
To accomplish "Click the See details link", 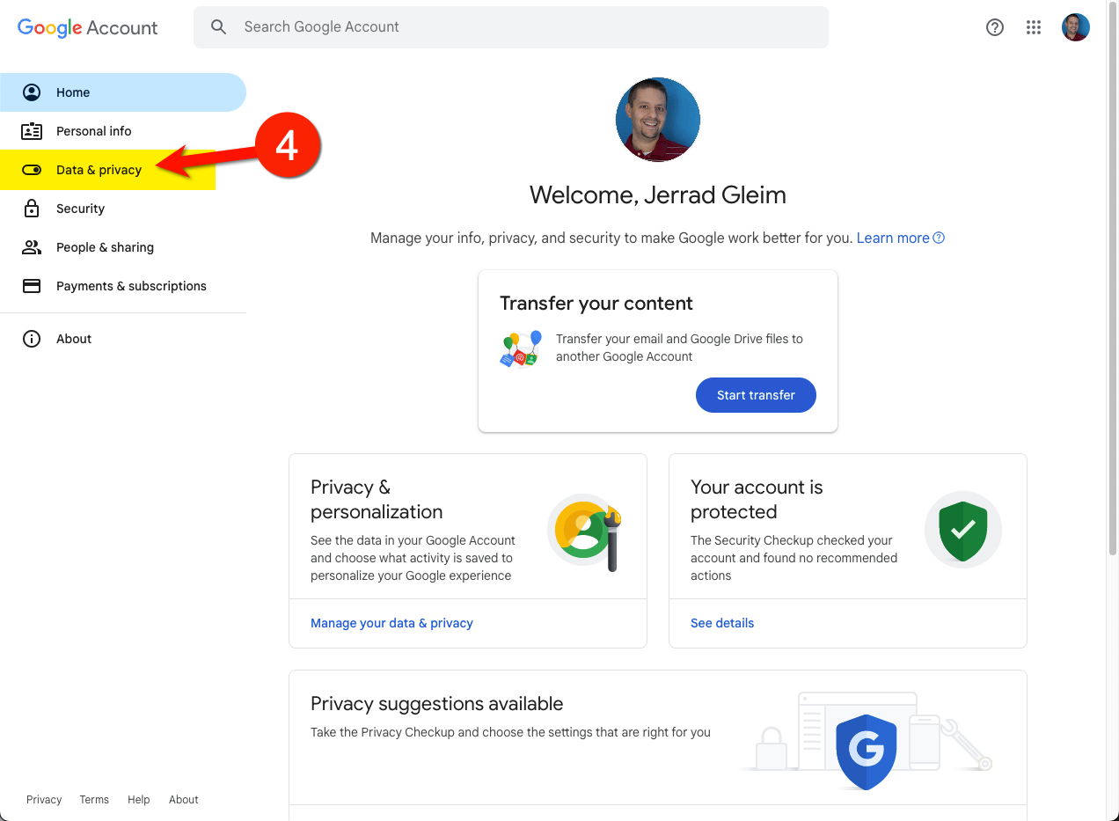I will click(x=722, y=623).
